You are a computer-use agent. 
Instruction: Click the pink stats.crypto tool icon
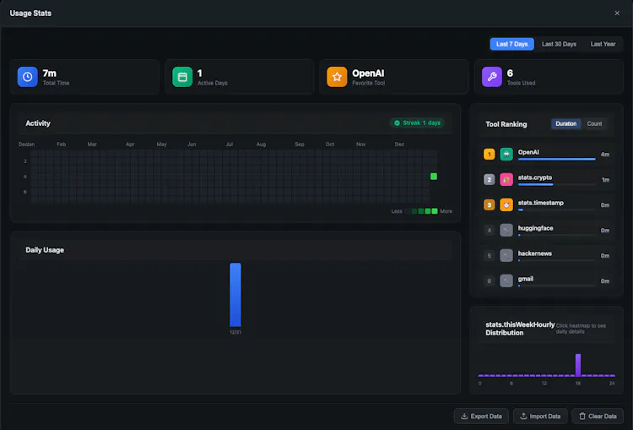[x=506, y=179]
